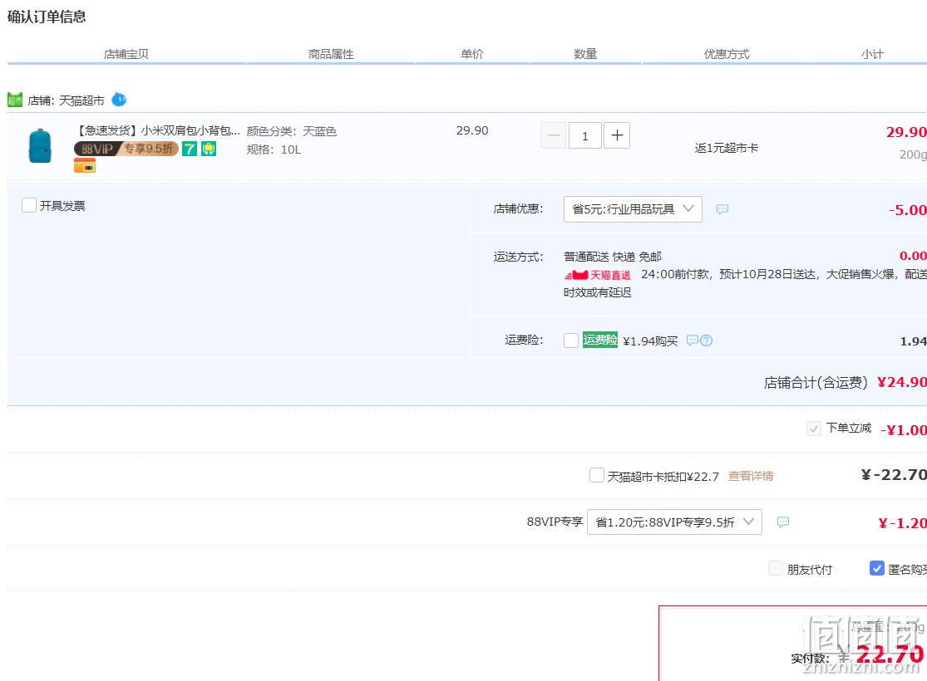
Task: Open 查看详情 link for supermarket card
Action: pos(751,476)
